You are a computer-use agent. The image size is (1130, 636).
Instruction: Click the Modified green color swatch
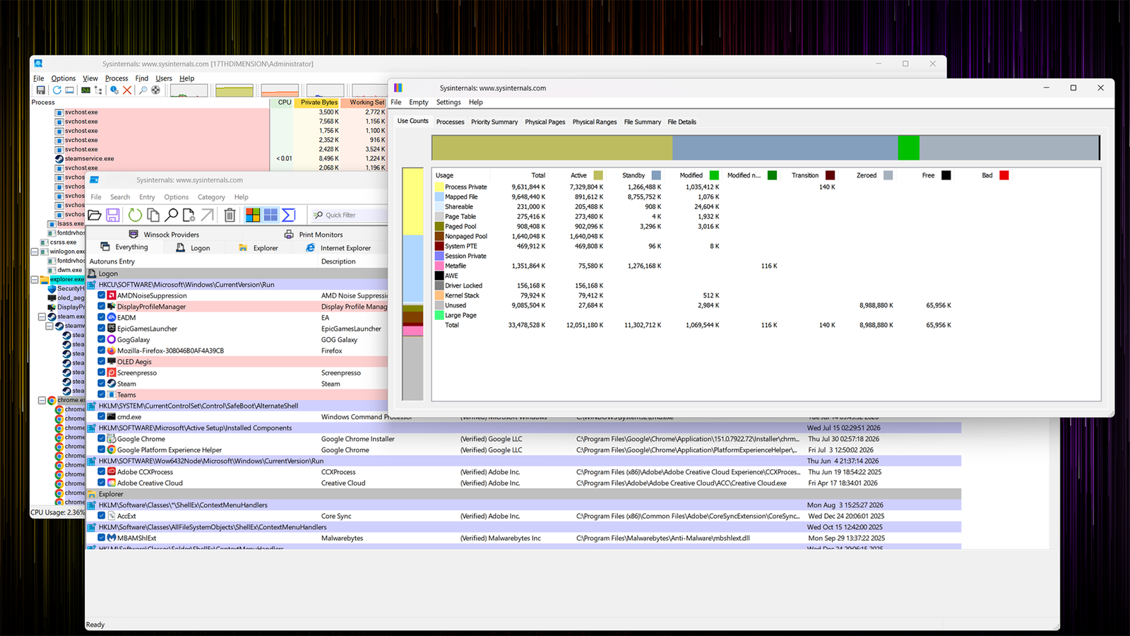pos(714,175)
